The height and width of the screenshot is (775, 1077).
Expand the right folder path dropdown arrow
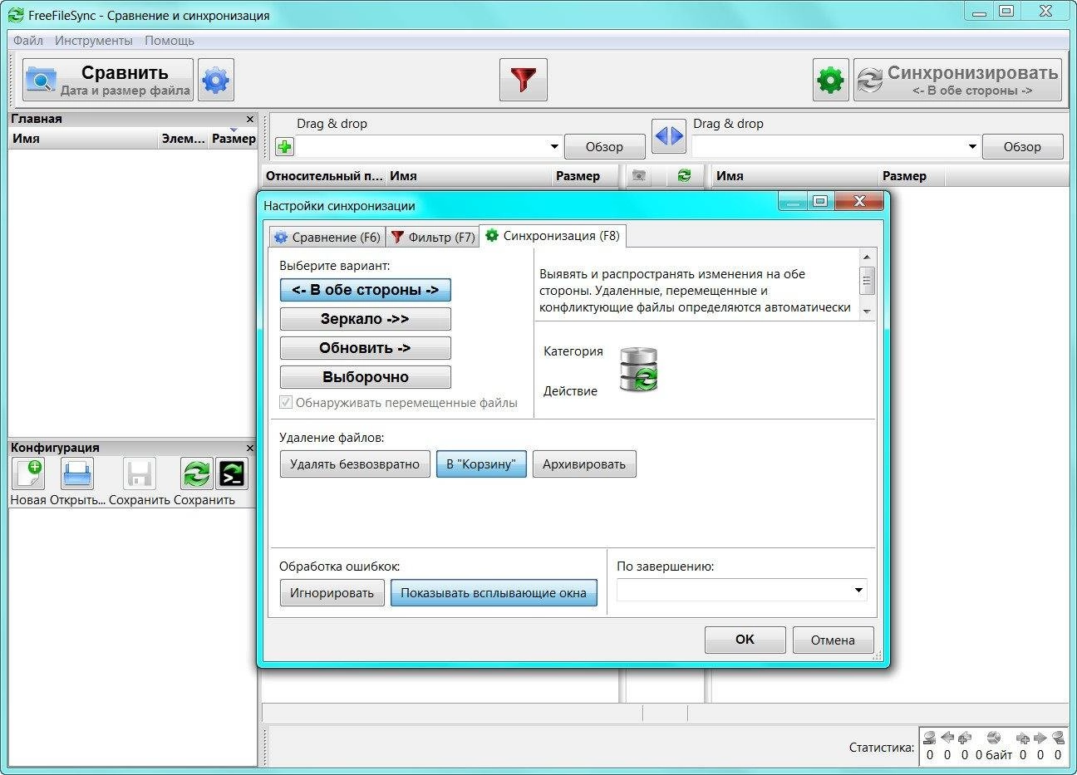(972, 147)
